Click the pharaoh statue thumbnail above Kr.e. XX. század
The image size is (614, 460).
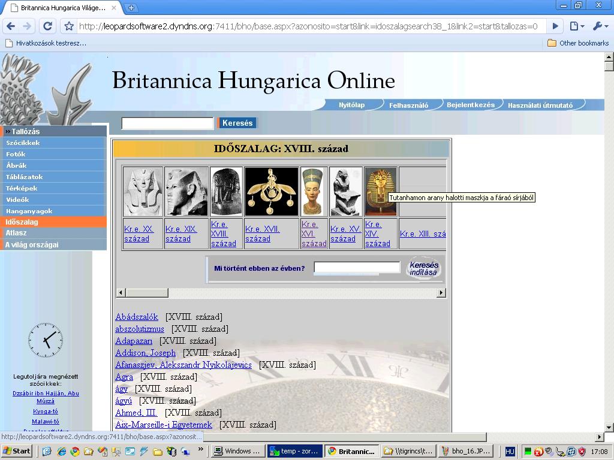(143, 192)
